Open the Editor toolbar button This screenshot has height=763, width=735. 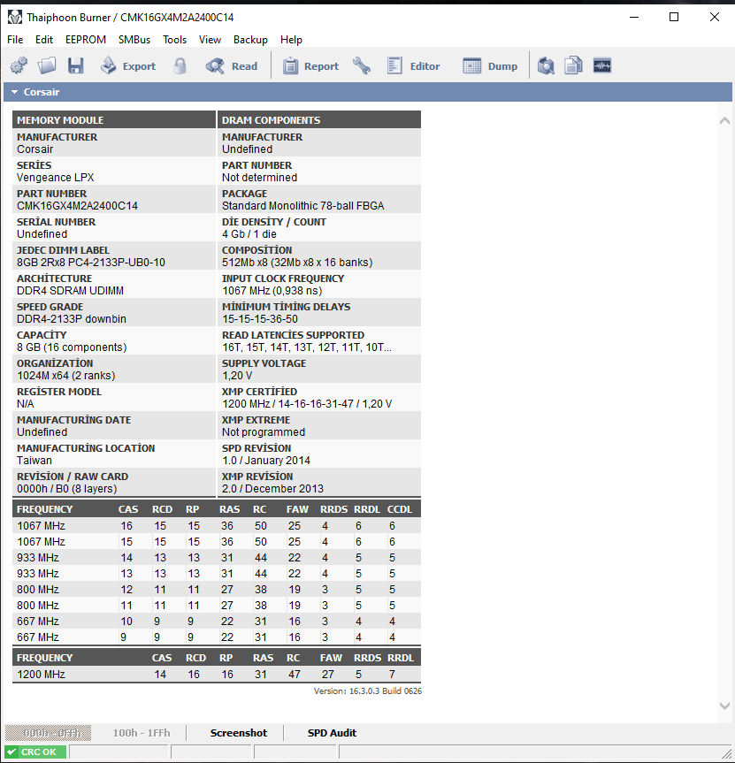pos(413,65)
